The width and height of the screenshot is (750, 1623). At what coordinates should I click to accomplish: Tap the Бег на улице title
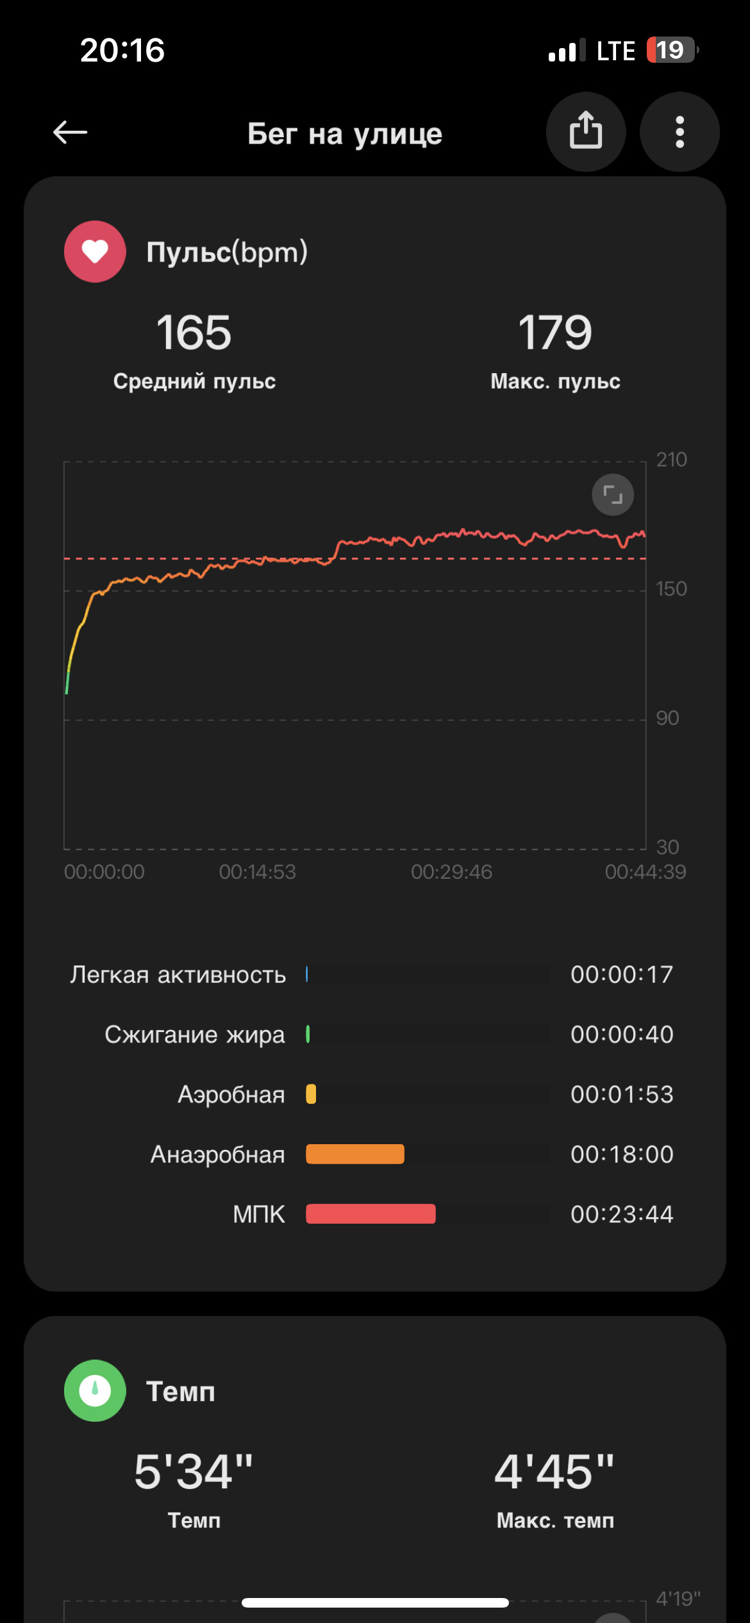[345, 134]
